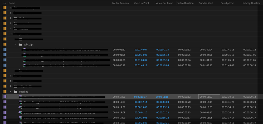Click the orange label swatch of subsclips bin
The height and width of the screenshot is (124, 263).
5,44
